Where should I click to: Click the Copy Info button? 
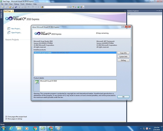(x=123, y=53)
